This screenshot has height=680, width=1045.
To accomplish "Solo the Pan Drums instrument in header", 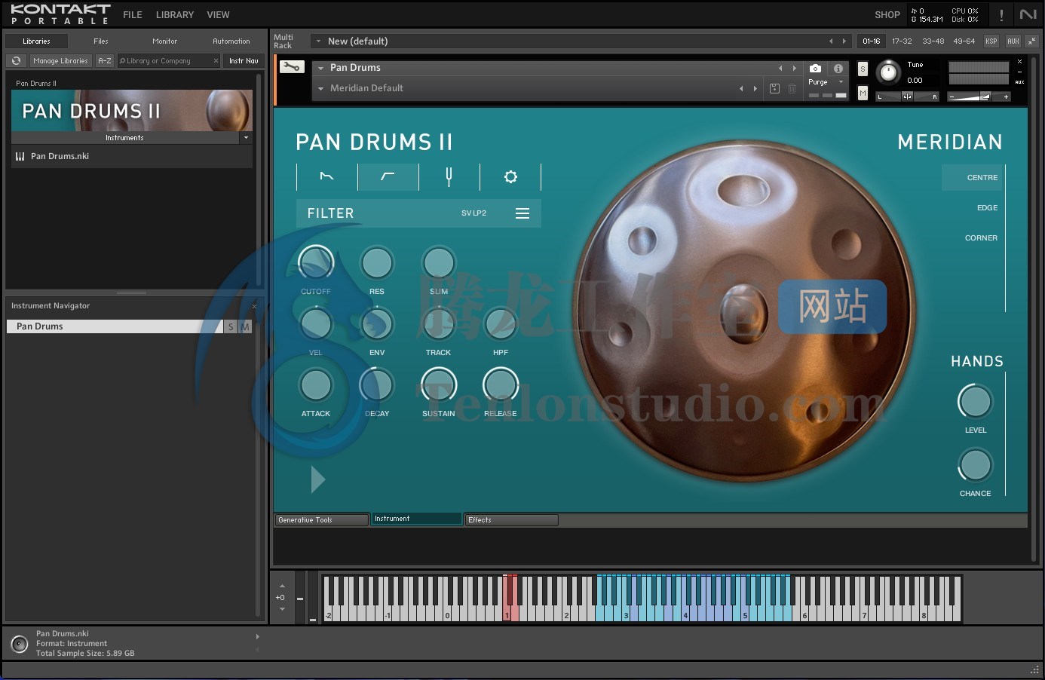I will (863, 69).
